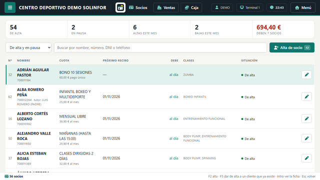Screen dimensions: 320x180
Task: Click the home Menú button
Action: [x=303, y=7]
